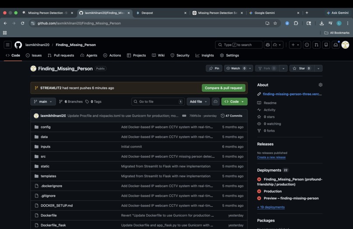Expand Copilot options dropdown in header
The width and height of the screenshot is (353, 229).
pos(277,45)
